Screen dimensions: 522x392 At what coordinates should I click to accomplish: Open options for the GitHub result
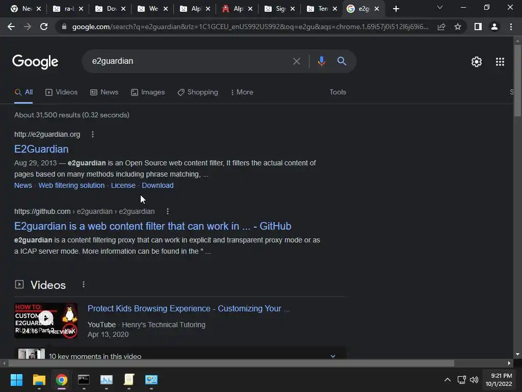pyautogui.click(x=167, y=211)
